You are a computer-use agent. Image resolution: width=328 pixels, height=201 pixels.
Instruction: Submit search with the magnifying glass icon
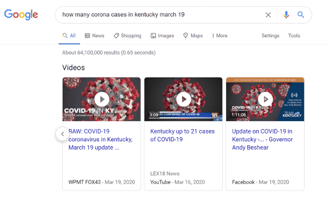(301, 15)
